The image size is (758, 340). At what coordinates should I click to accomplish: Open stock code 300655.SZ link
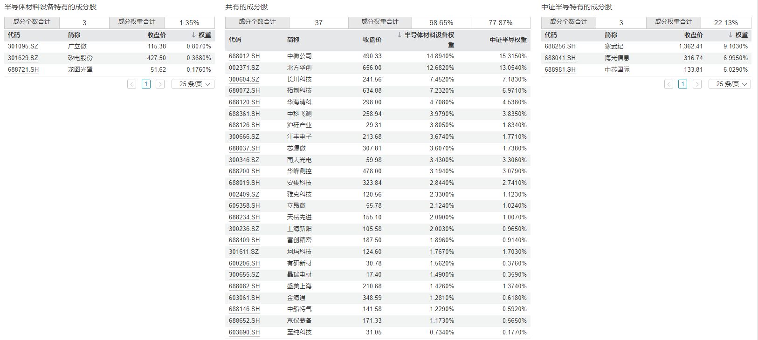(x=244, y=275)
